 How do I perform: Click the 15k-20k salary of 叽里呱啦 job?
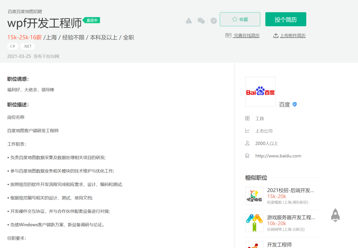pos(276,196)
